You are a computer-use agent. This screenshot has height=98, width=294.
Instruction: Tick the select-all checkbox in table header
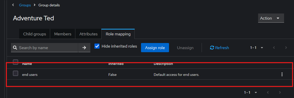click(15, 62)
